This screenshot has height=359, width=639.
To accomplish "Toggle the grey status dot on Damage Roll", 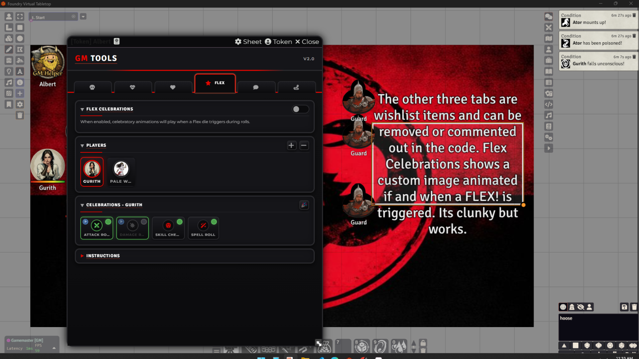I will coord(144,222).
